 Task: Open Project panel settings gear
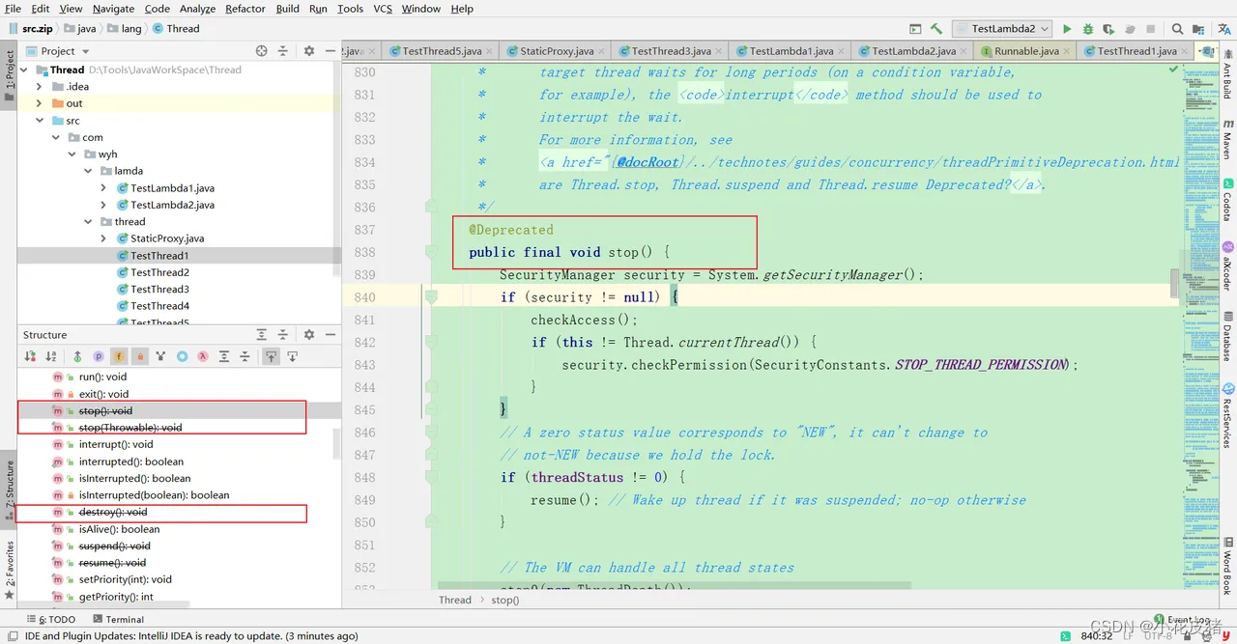pos(309,51)
